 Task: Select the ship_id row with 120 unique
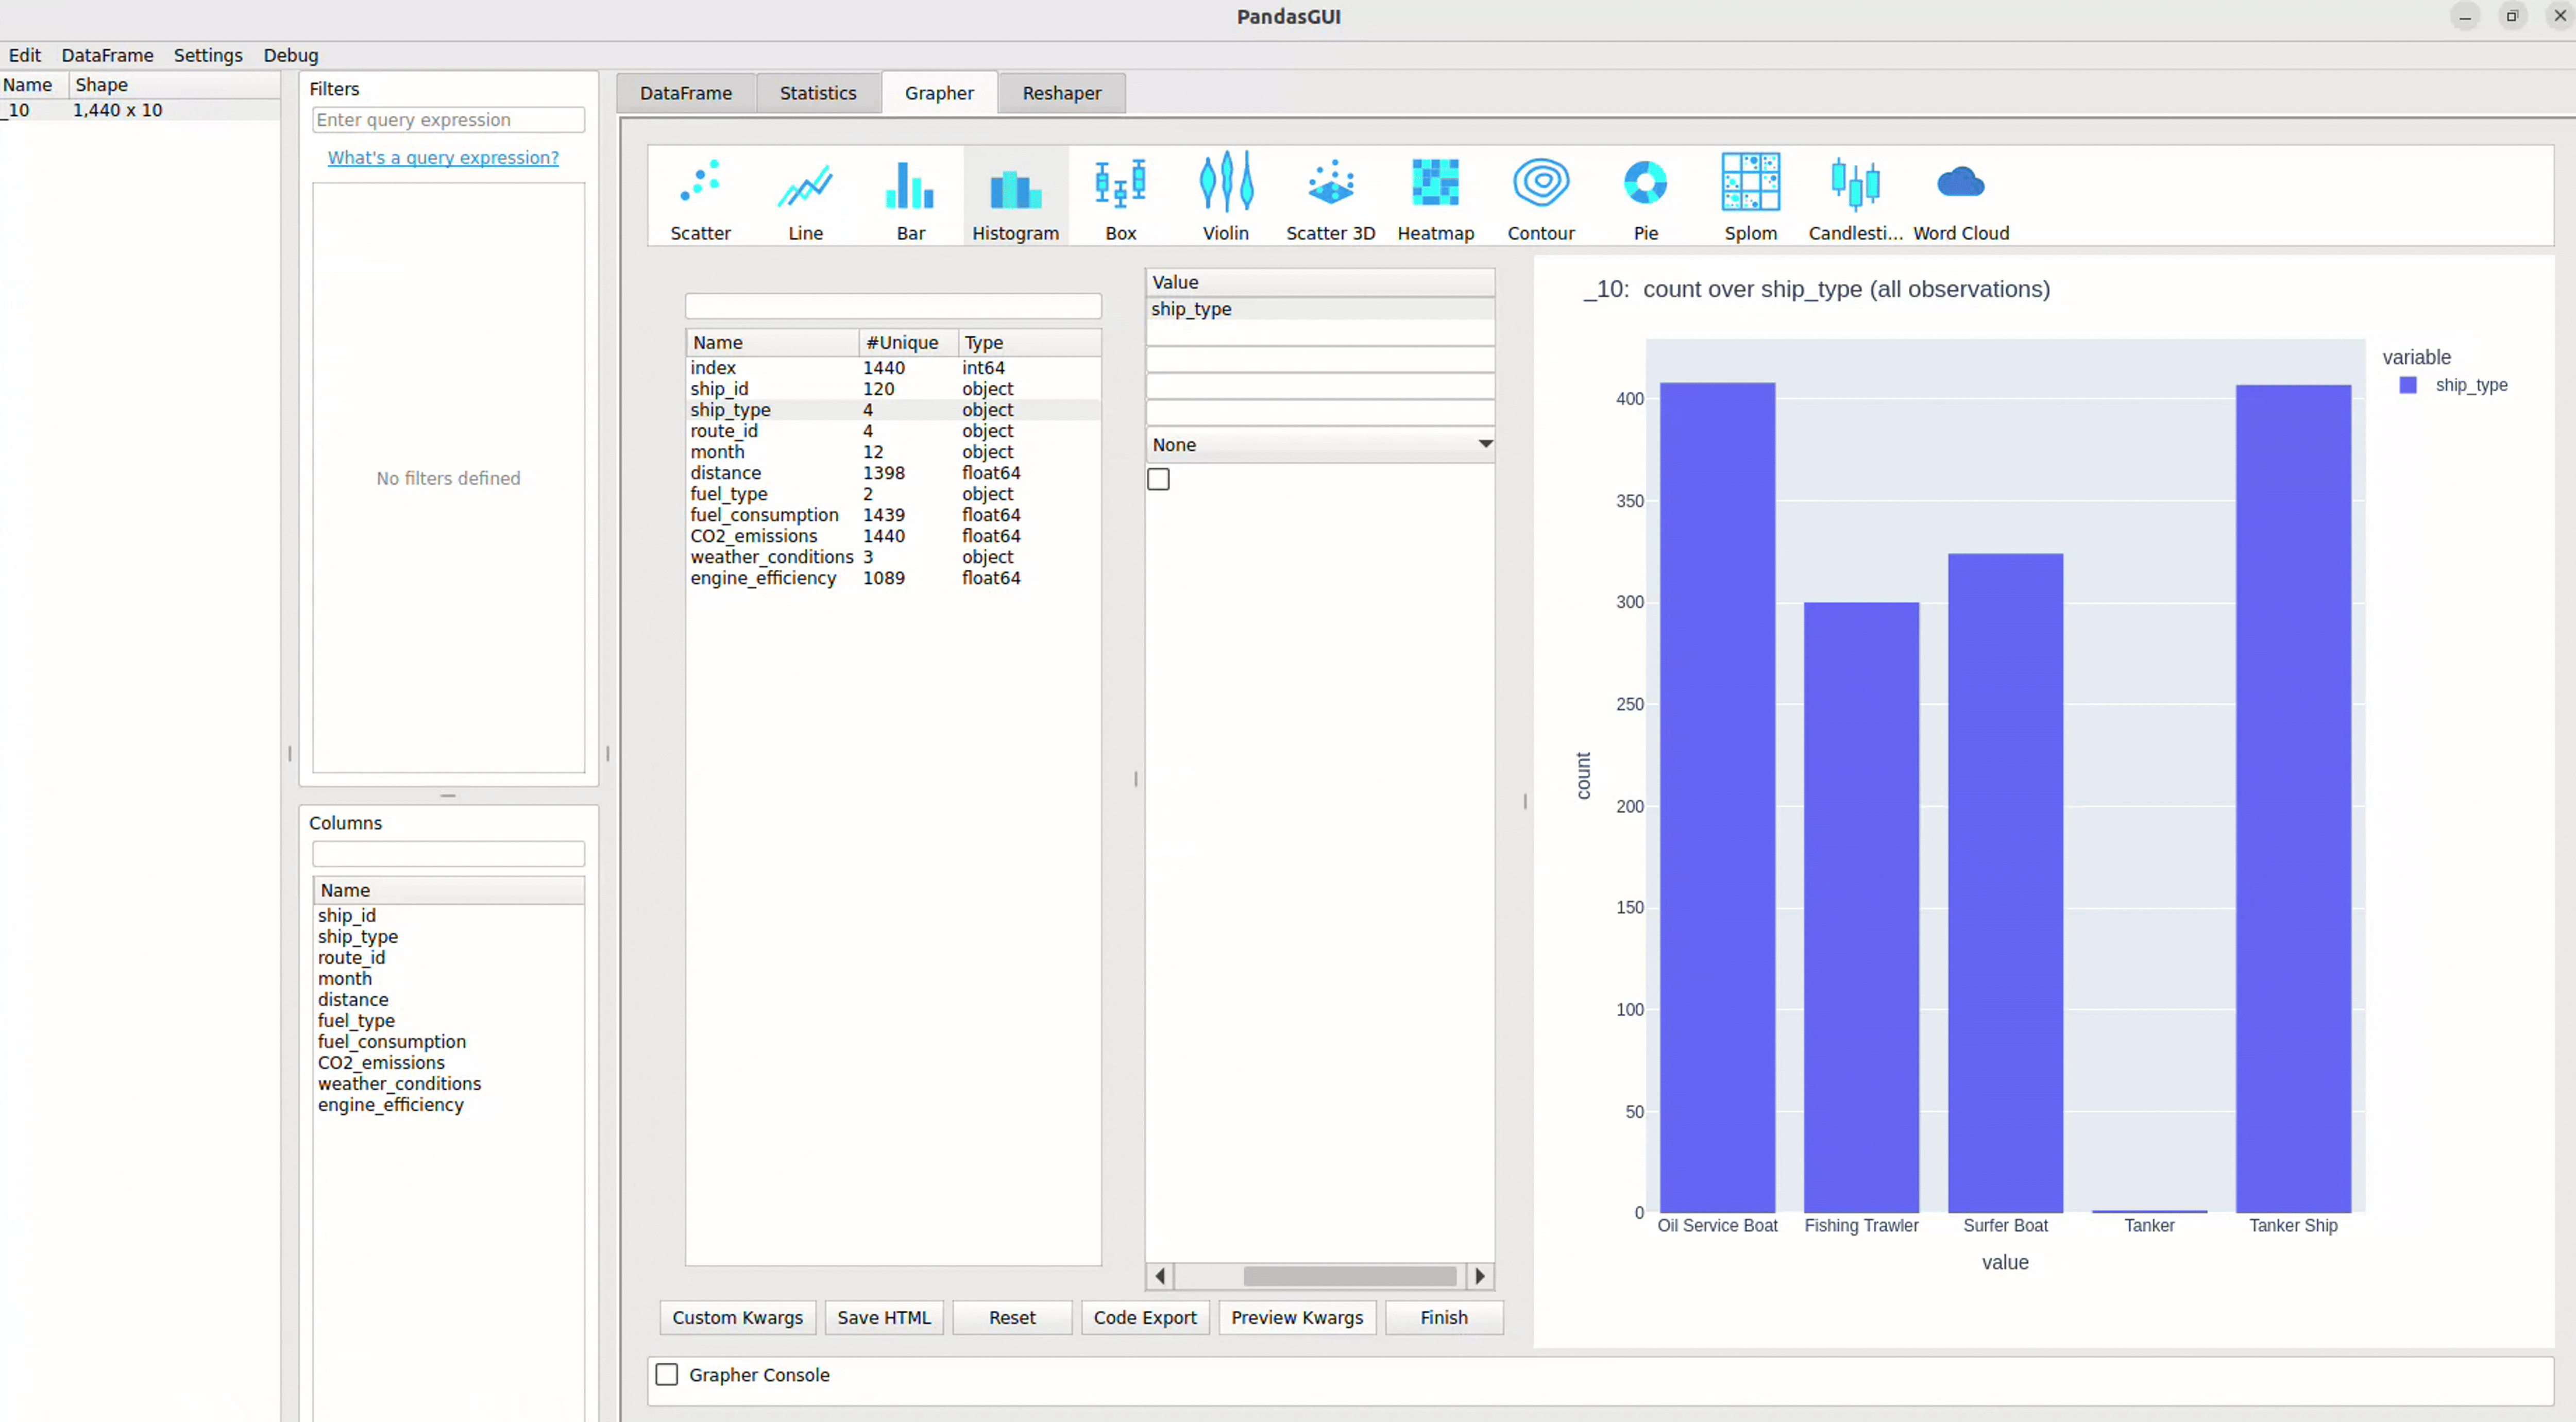pos(893,389)
